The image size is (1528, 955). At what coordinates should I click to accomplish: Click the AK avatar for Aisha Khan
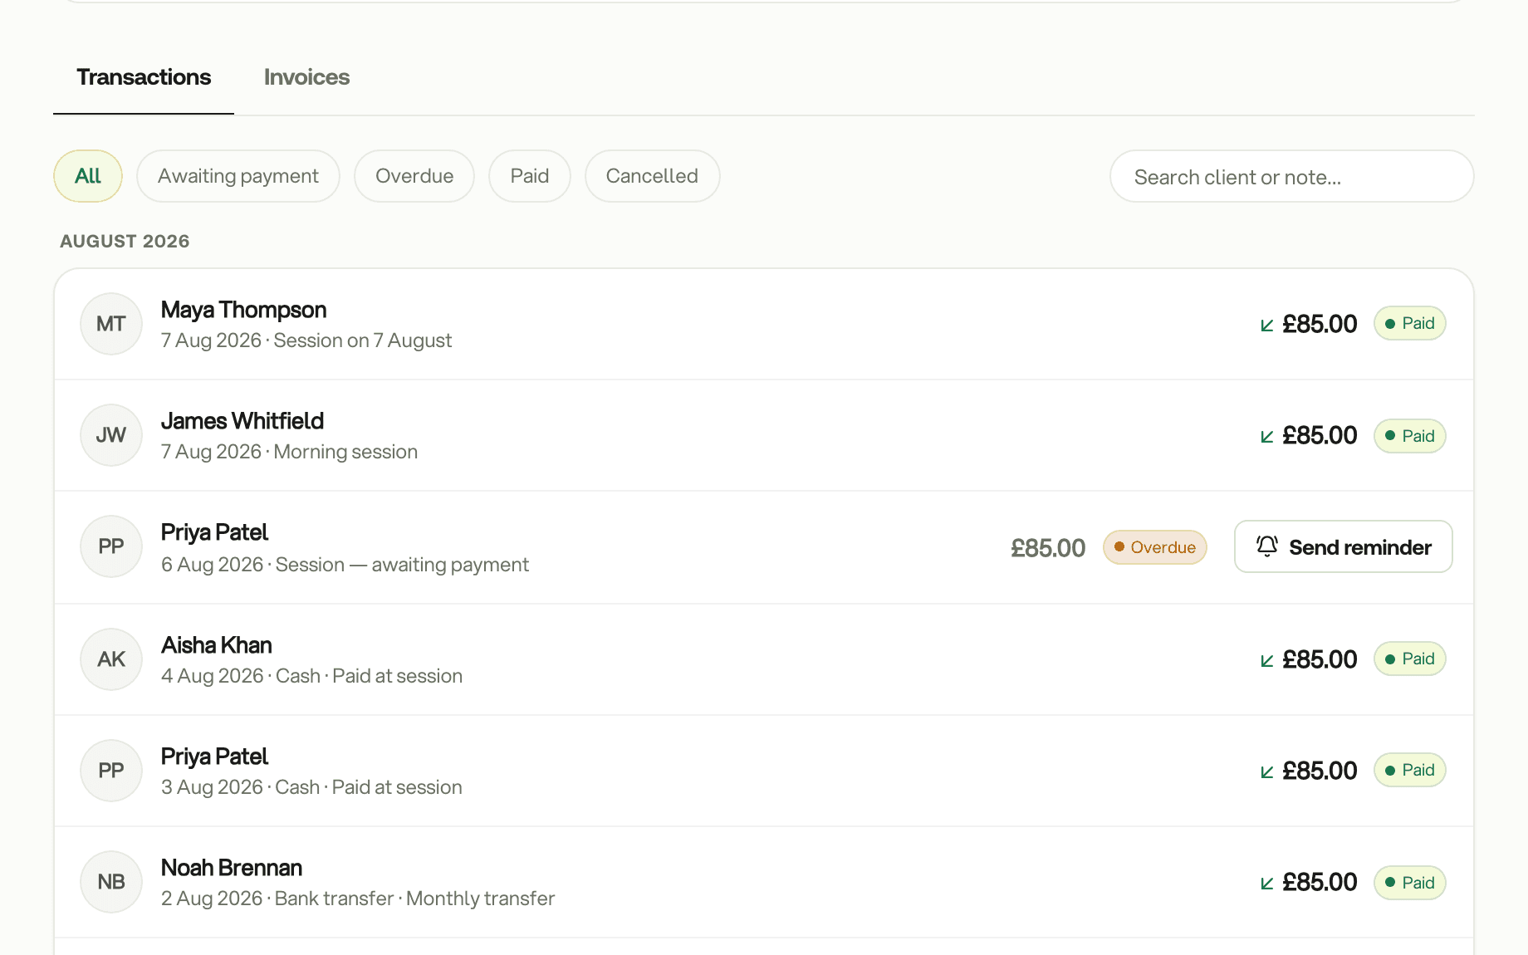click(111, 659)
